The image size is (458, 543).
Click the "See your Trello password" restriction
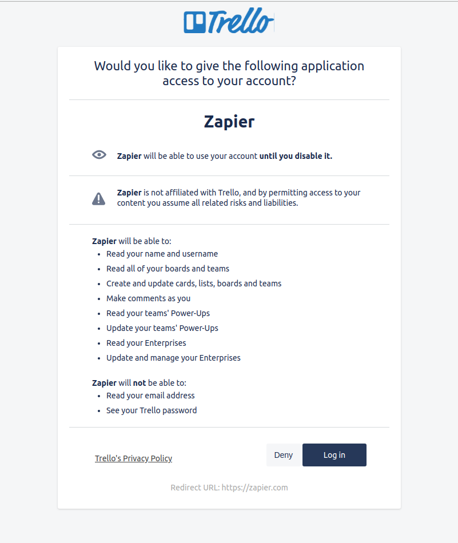(152, 410)
